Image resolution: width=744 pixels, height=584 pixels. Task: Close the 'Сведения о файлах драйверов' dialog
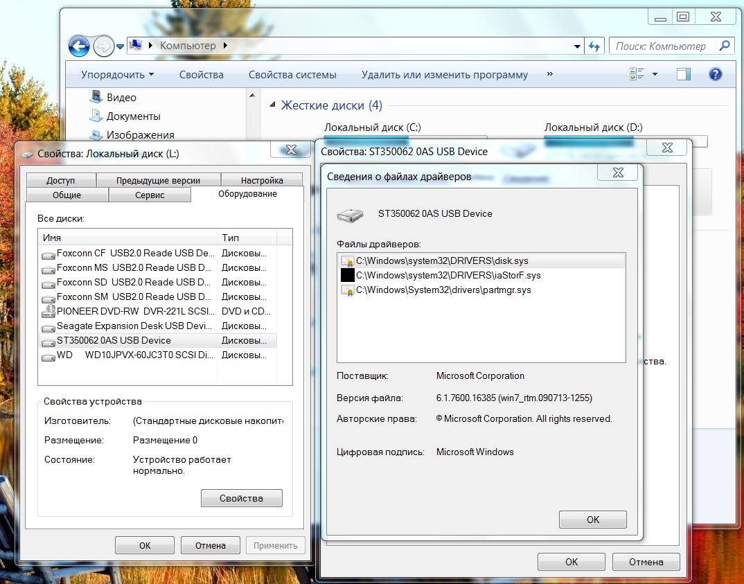[x=618, y=172]
